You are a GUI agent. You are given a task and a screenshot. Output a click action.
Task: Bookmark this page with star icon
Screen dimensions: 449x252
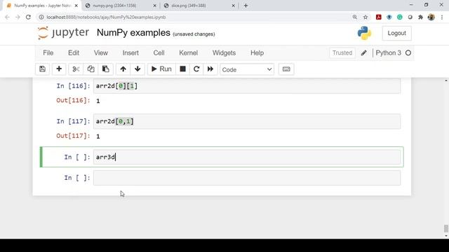(x=366, y=17)
